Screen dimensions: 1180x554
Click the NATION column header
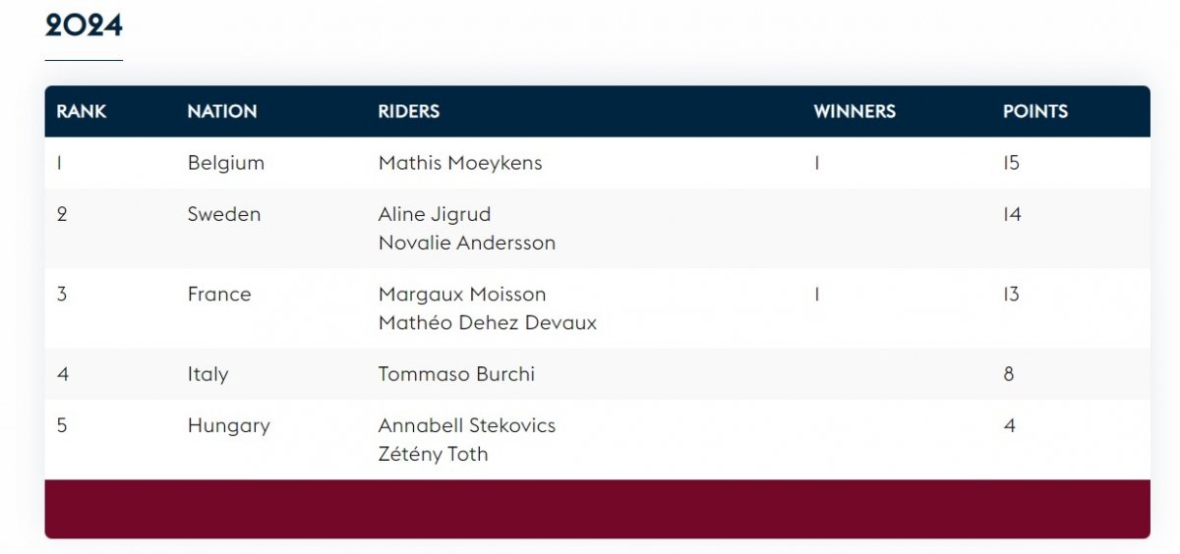222,111
